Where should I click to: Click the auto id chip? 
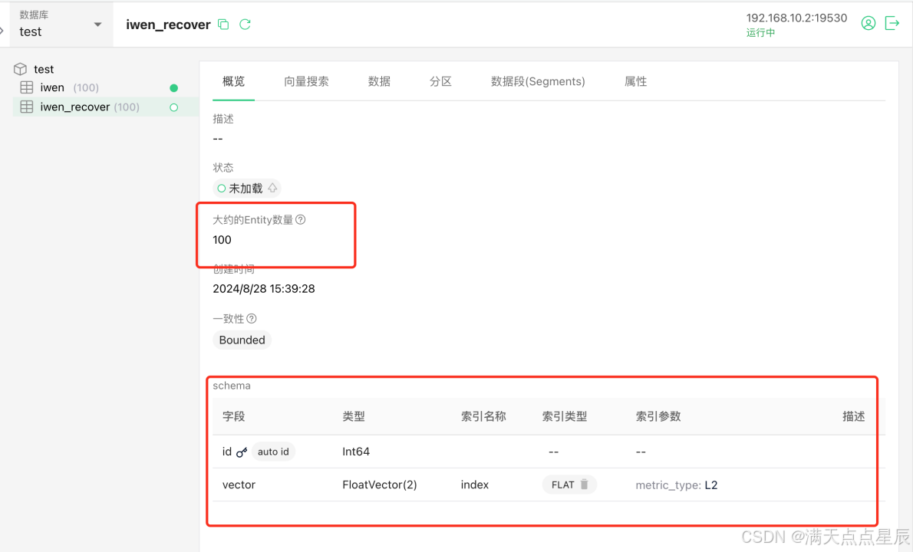pyautogui.click(x=273, y=452)
